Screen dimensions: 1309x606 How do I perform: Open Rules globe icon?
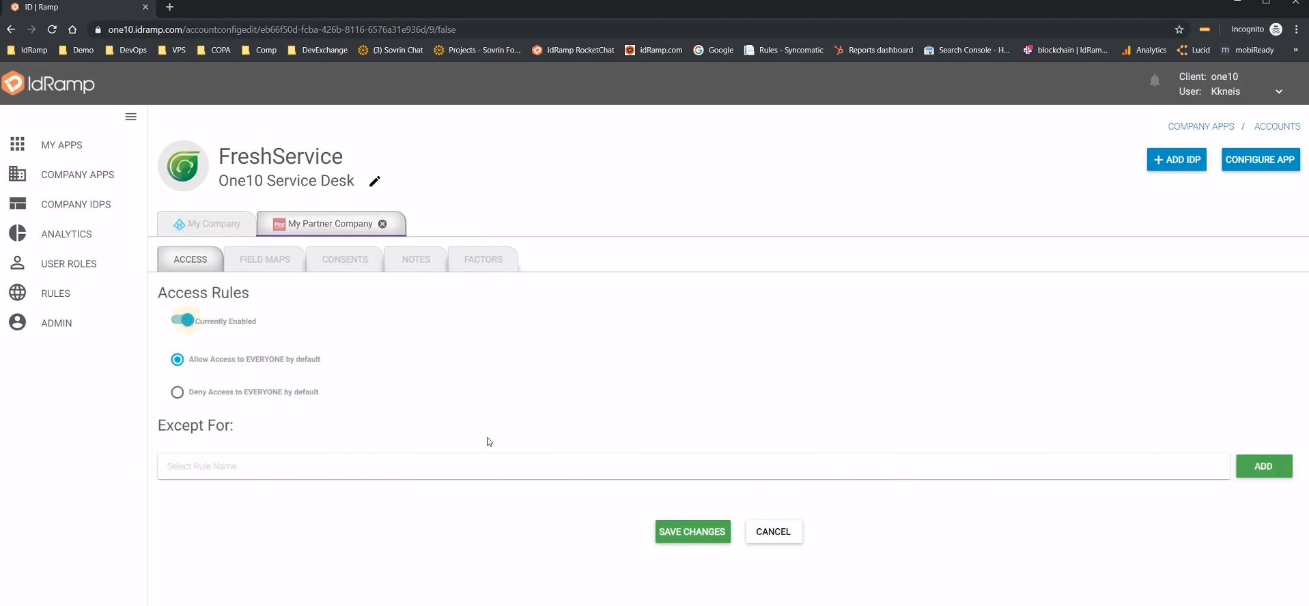[18, 293]
